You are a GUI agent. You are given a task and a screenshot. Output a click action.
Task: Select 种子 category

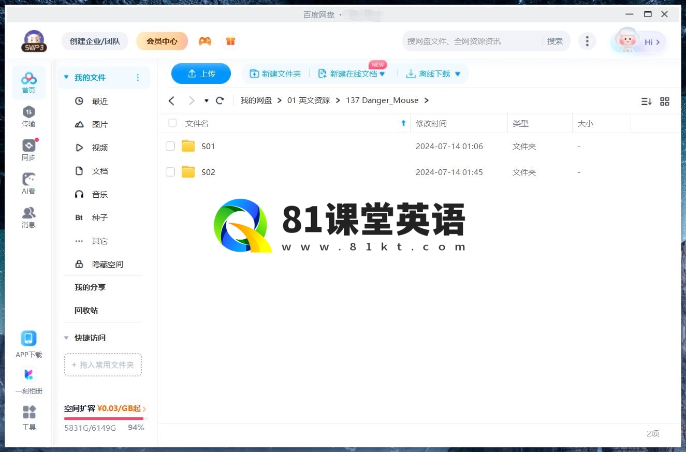pos(100,217)
